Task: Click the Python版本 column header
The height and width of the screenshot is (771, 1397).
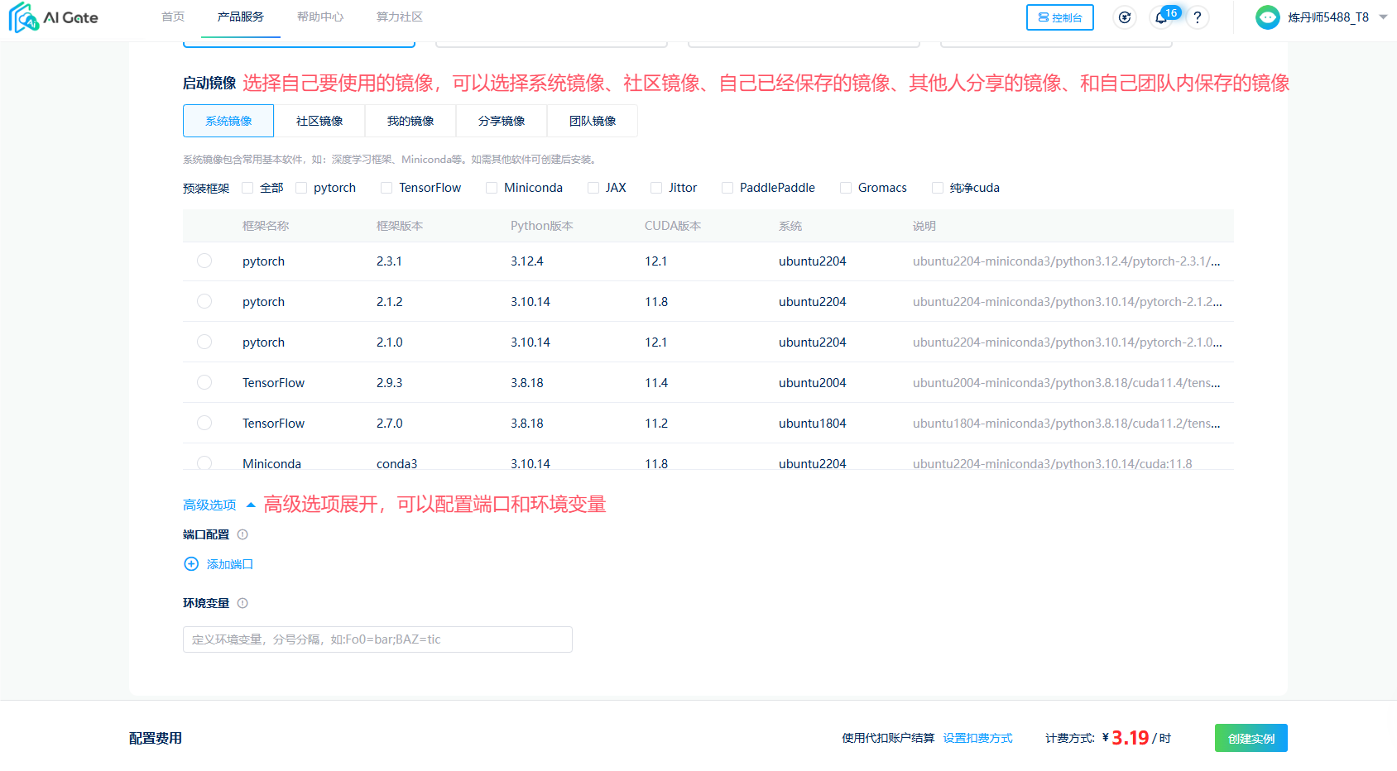Action: (x=541, y=226)
